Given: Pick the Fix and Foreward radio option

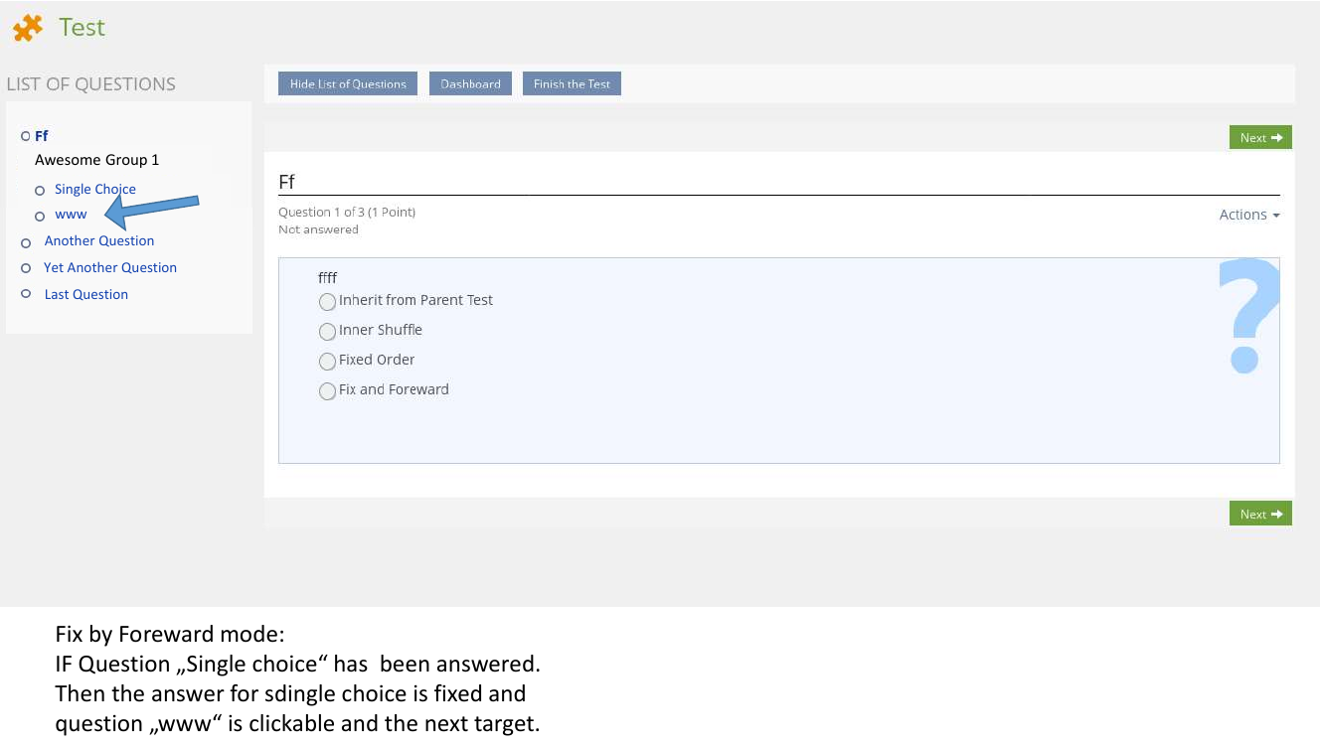Looking at the screenshot, I should pos(327,391).
